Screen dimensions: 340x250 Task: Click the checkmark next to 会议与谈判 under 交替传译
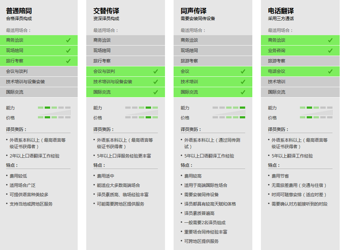pos(156,71)
